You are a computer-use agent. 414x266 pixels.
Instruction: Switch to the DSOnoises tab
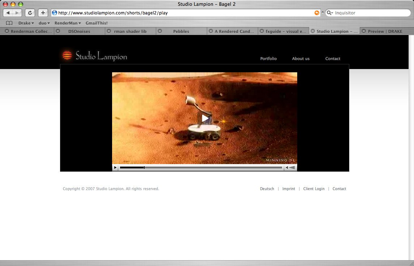pos(79,31)
